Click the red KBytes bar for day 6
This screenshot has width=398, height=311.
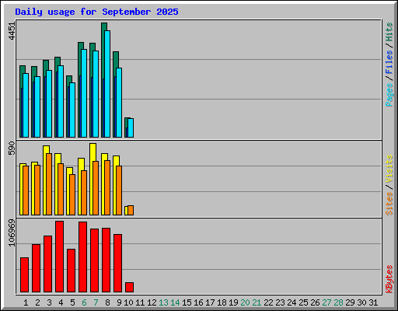pos(82,257)
